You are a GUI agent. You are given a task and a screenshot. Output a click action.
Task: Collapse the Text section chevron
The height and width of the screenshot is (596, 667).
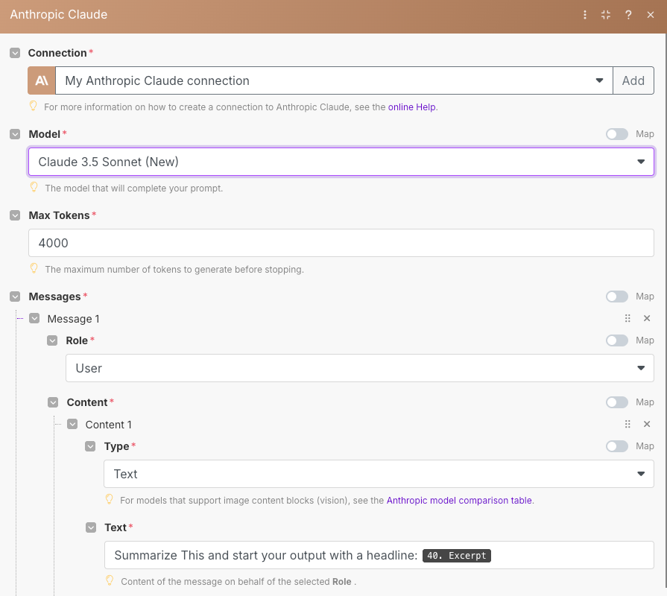91,527
